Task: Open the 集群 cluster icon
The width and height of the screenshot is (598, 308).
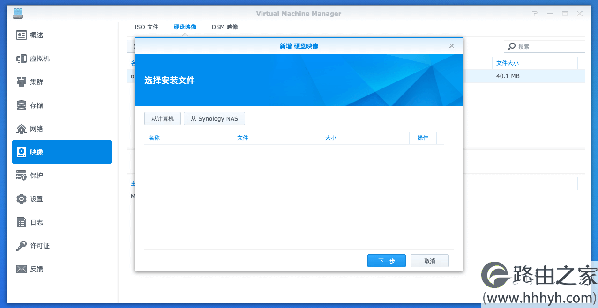Action: [22, 82]
